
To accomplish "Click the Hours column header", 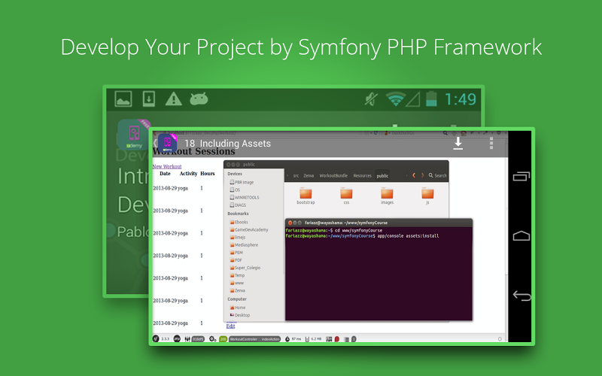I will coord(208,174).
